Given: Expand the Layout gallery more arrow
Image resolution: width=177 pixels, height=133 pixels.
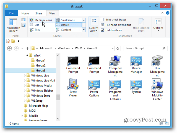Looking at the screenshot, I should 84,30.
